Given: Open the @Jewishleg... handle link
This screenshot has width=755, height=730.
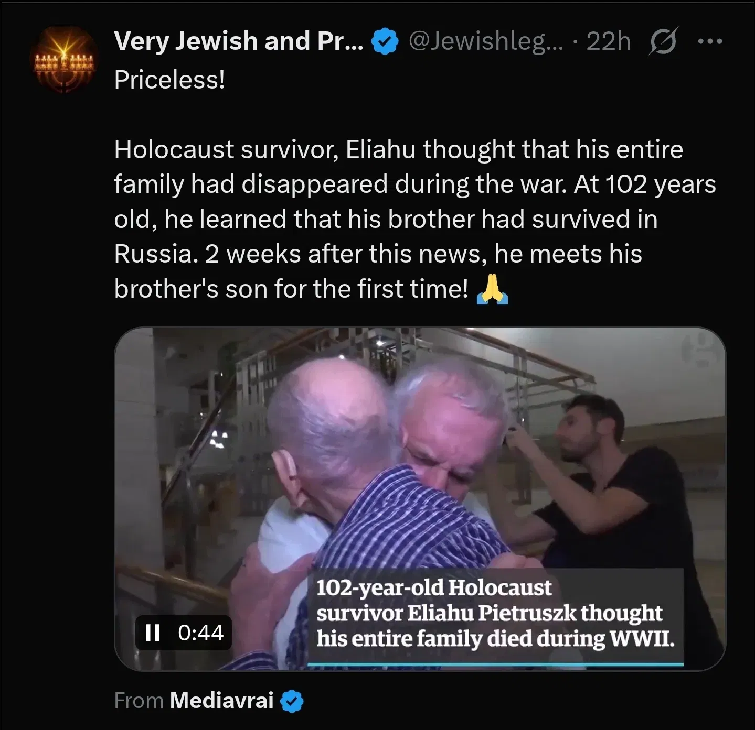Looking at the screenshot, I should tap(485, 41).
